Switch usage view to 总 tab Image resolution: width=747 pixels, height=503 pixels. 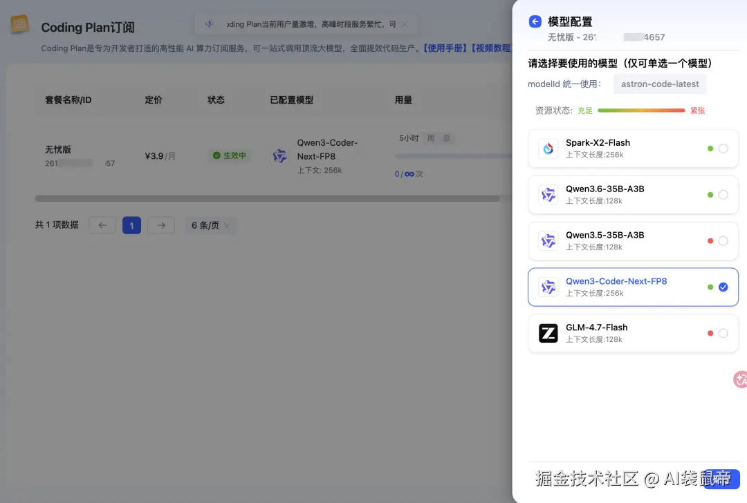click(x=446, y=138)
